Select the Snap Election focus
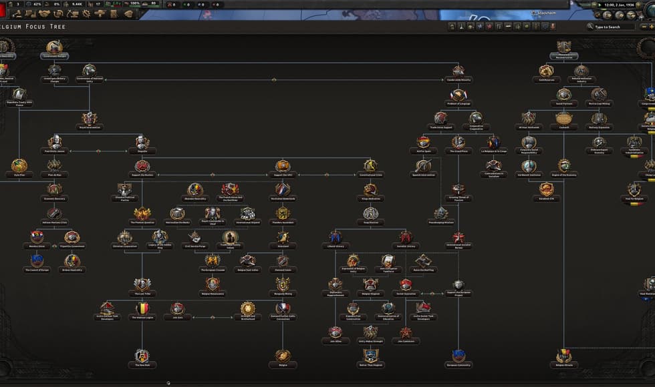The image size is (655, 387). (370, 216)
